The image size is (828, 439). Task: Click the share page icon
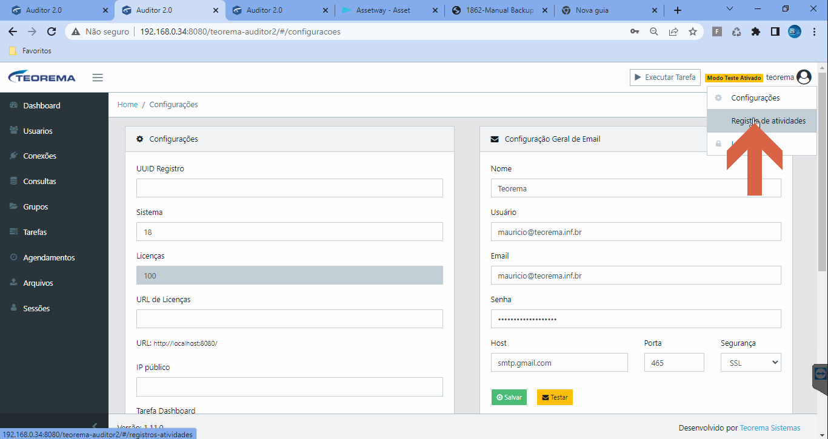tap(673, 31)
